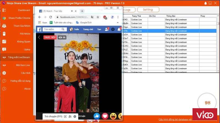The width and height of the screenshot is (220, 123).
Task: Click the question icon for Hướng dẫn sử dụng
Action: (4, 81)
